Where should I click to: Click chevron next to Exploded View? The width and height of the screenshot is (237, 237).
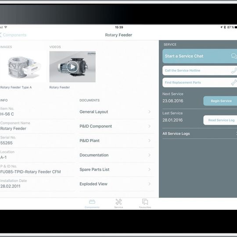click(149, 184)
